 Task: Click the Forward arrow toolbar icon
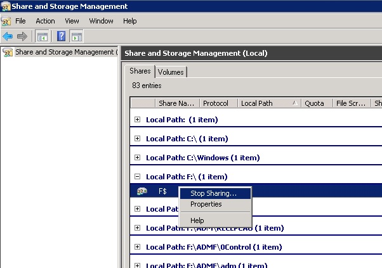22,36
